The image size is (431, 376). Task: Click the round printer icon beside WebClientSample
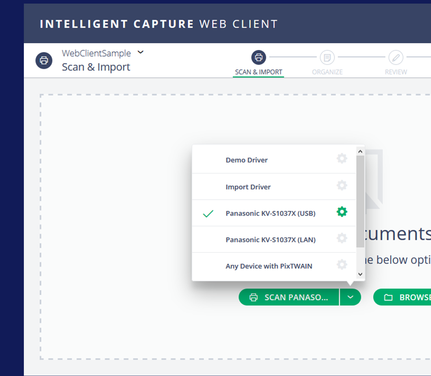[44, 61]
